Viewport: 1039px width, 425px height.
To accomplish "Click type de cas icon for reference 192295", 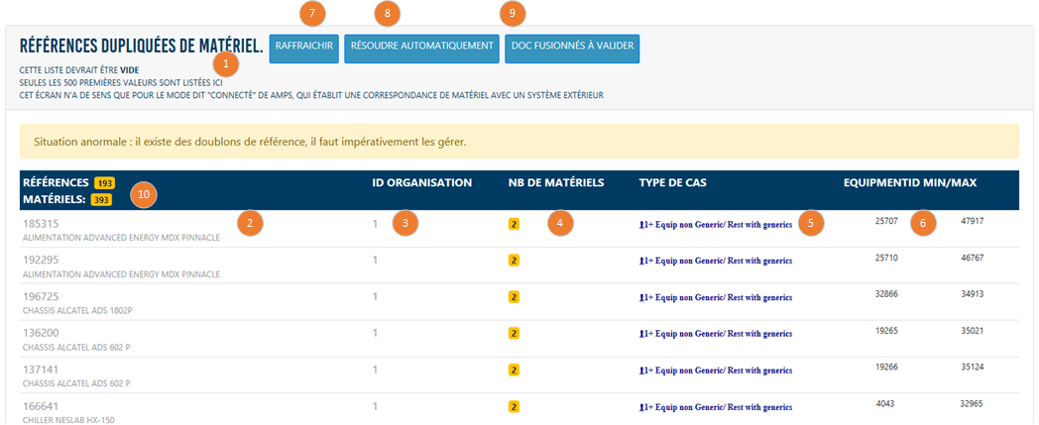I will pyautogui.click(x=642, y=261).
